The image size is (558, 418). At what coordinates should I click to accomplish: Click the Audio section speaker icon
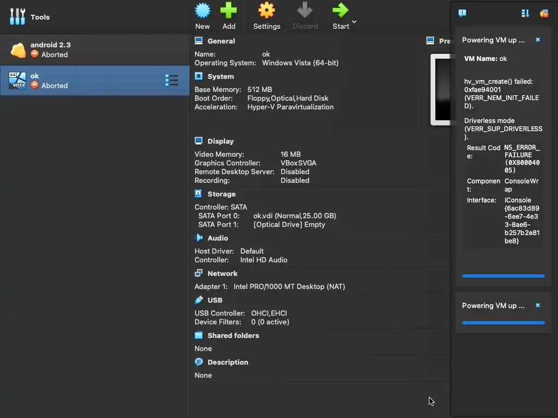click(198, 237)
